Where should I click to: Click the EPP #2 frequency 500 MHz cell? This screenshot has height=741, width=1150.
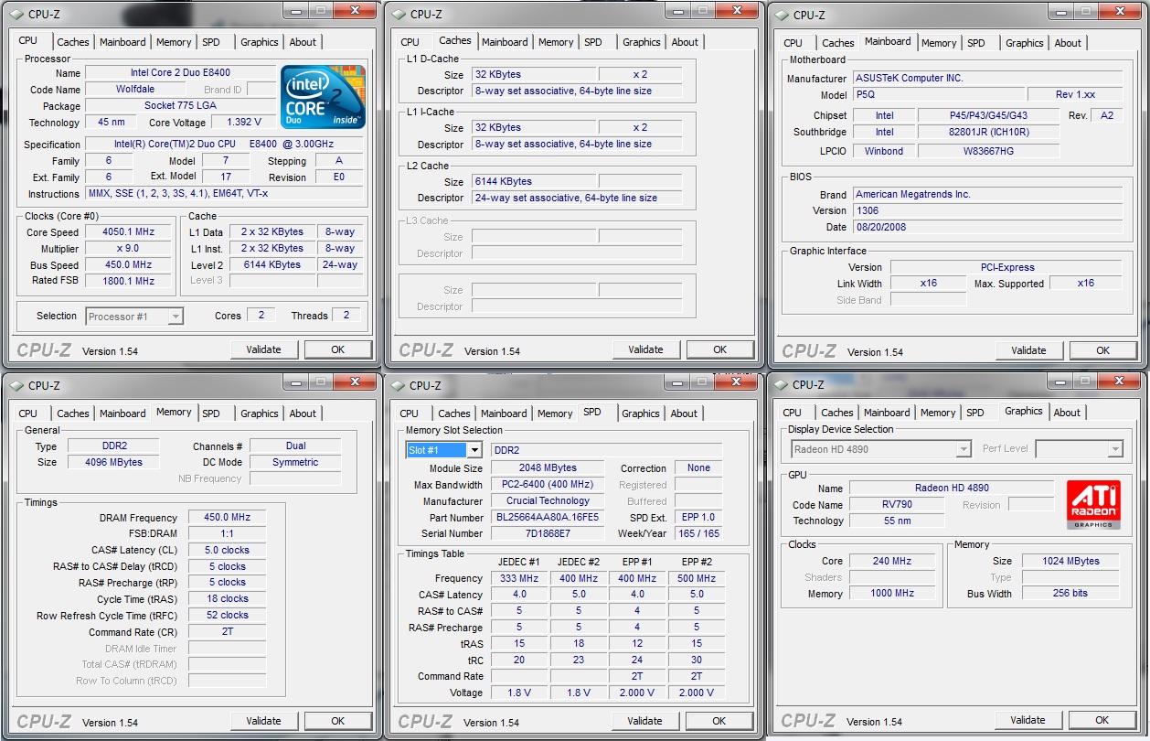point(696,579)
